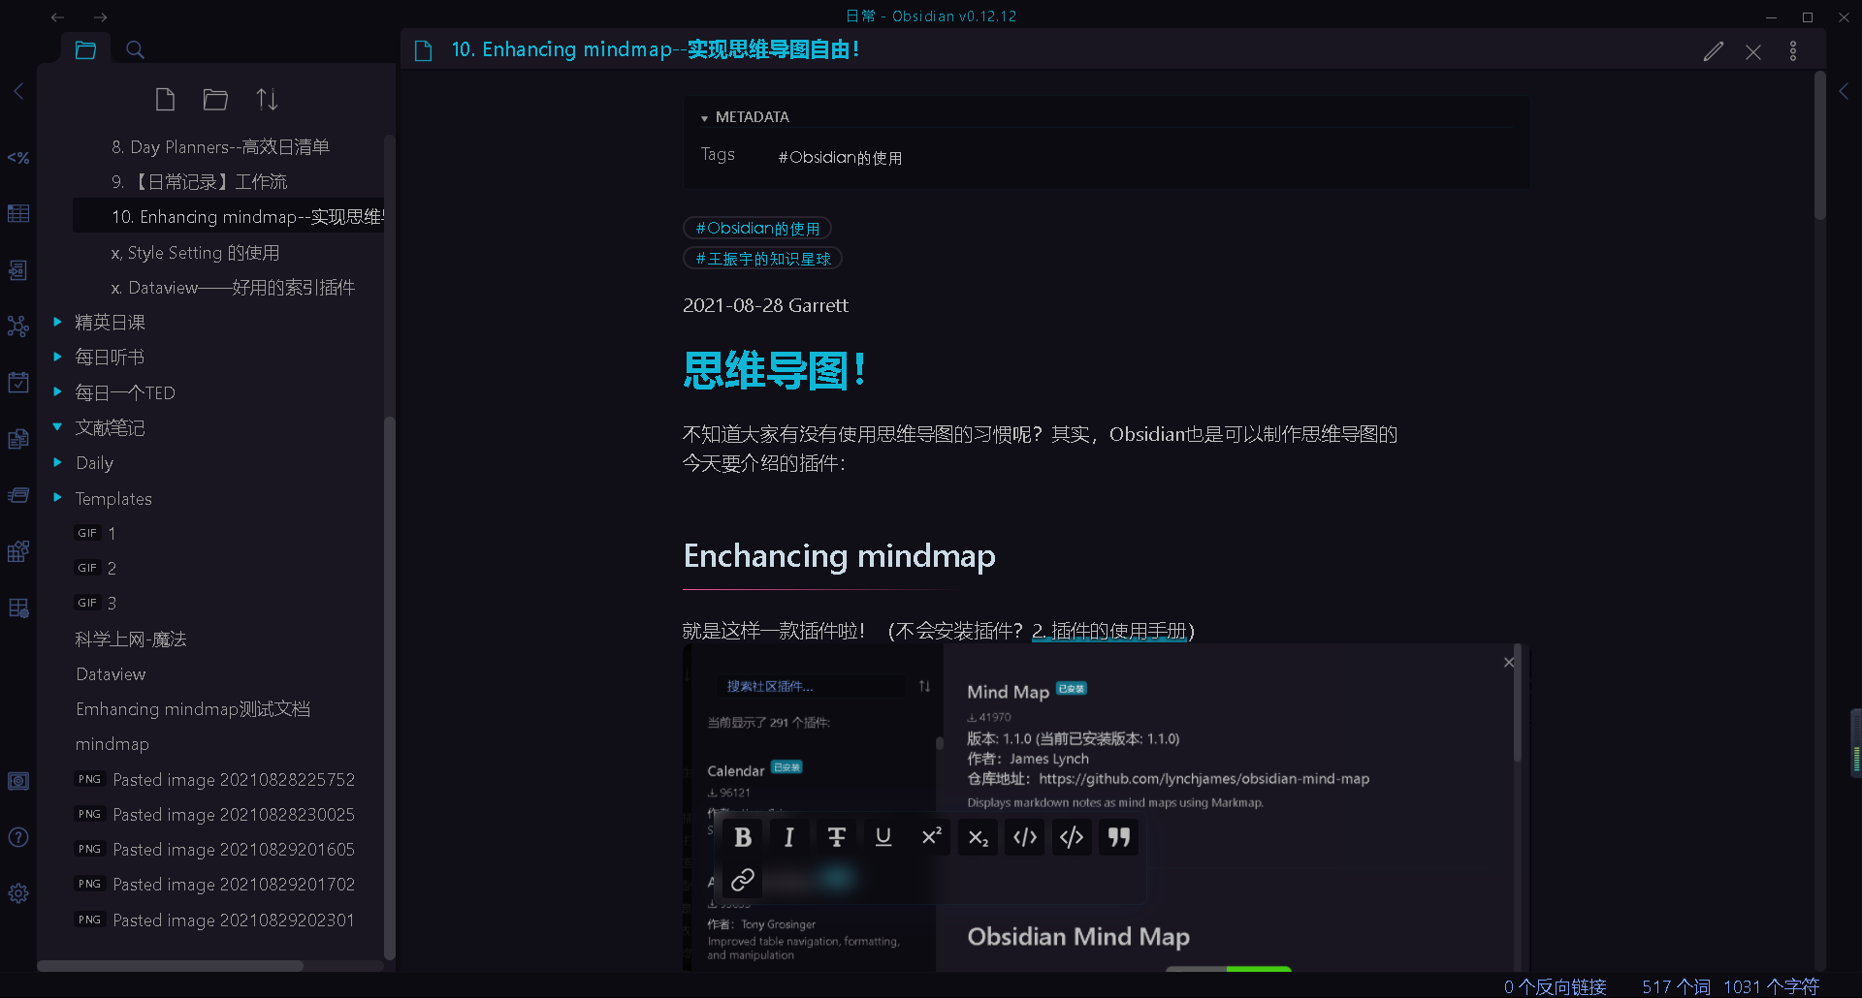Open the calendar from the left ribbon
Screen dimensions: 1862x998
click(x=18, y=382)
